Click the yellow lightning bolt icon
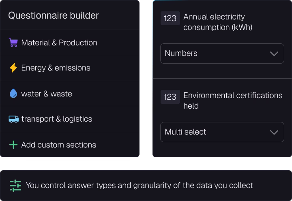 pos(13,68)
